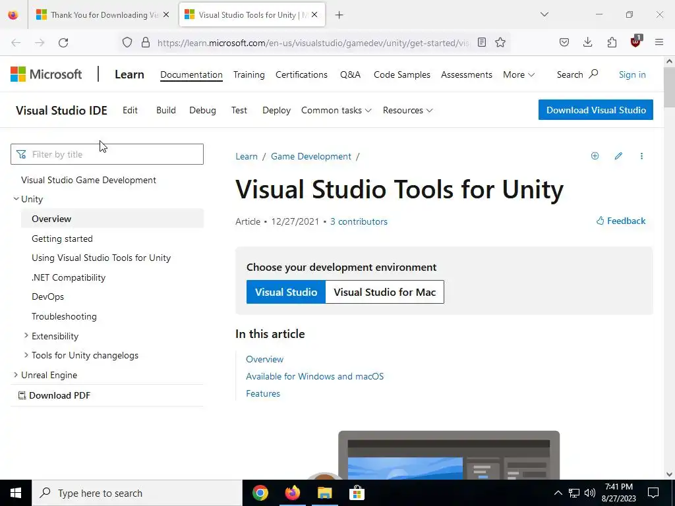Click the Learn breadcrumb link
The image size is (675, 506).
tap(247, 156)
